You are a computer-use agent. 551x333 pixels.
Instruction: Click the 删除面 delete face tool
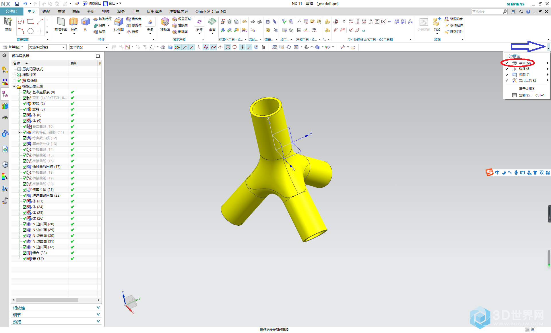180,32
